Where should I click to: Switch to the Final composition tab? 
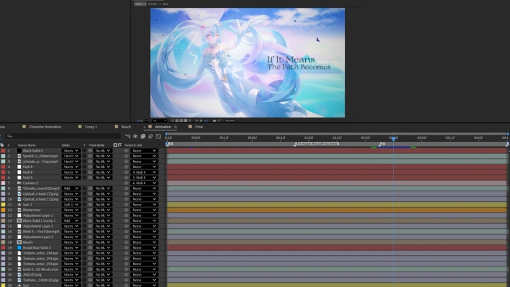click(x=198, y=126)
